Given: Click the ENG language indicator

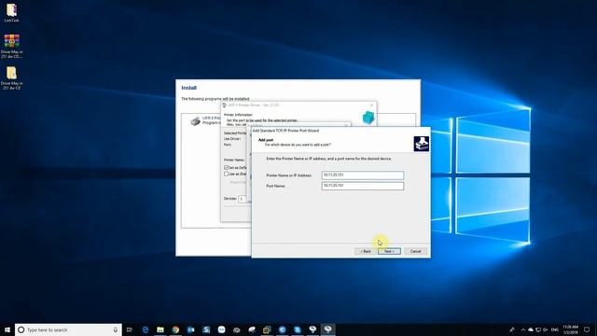Looking at the screenshot, I should tap(555, 329).
